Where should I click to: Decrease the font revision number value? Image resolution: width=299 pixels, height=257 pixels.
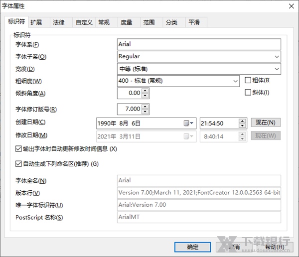145,111
